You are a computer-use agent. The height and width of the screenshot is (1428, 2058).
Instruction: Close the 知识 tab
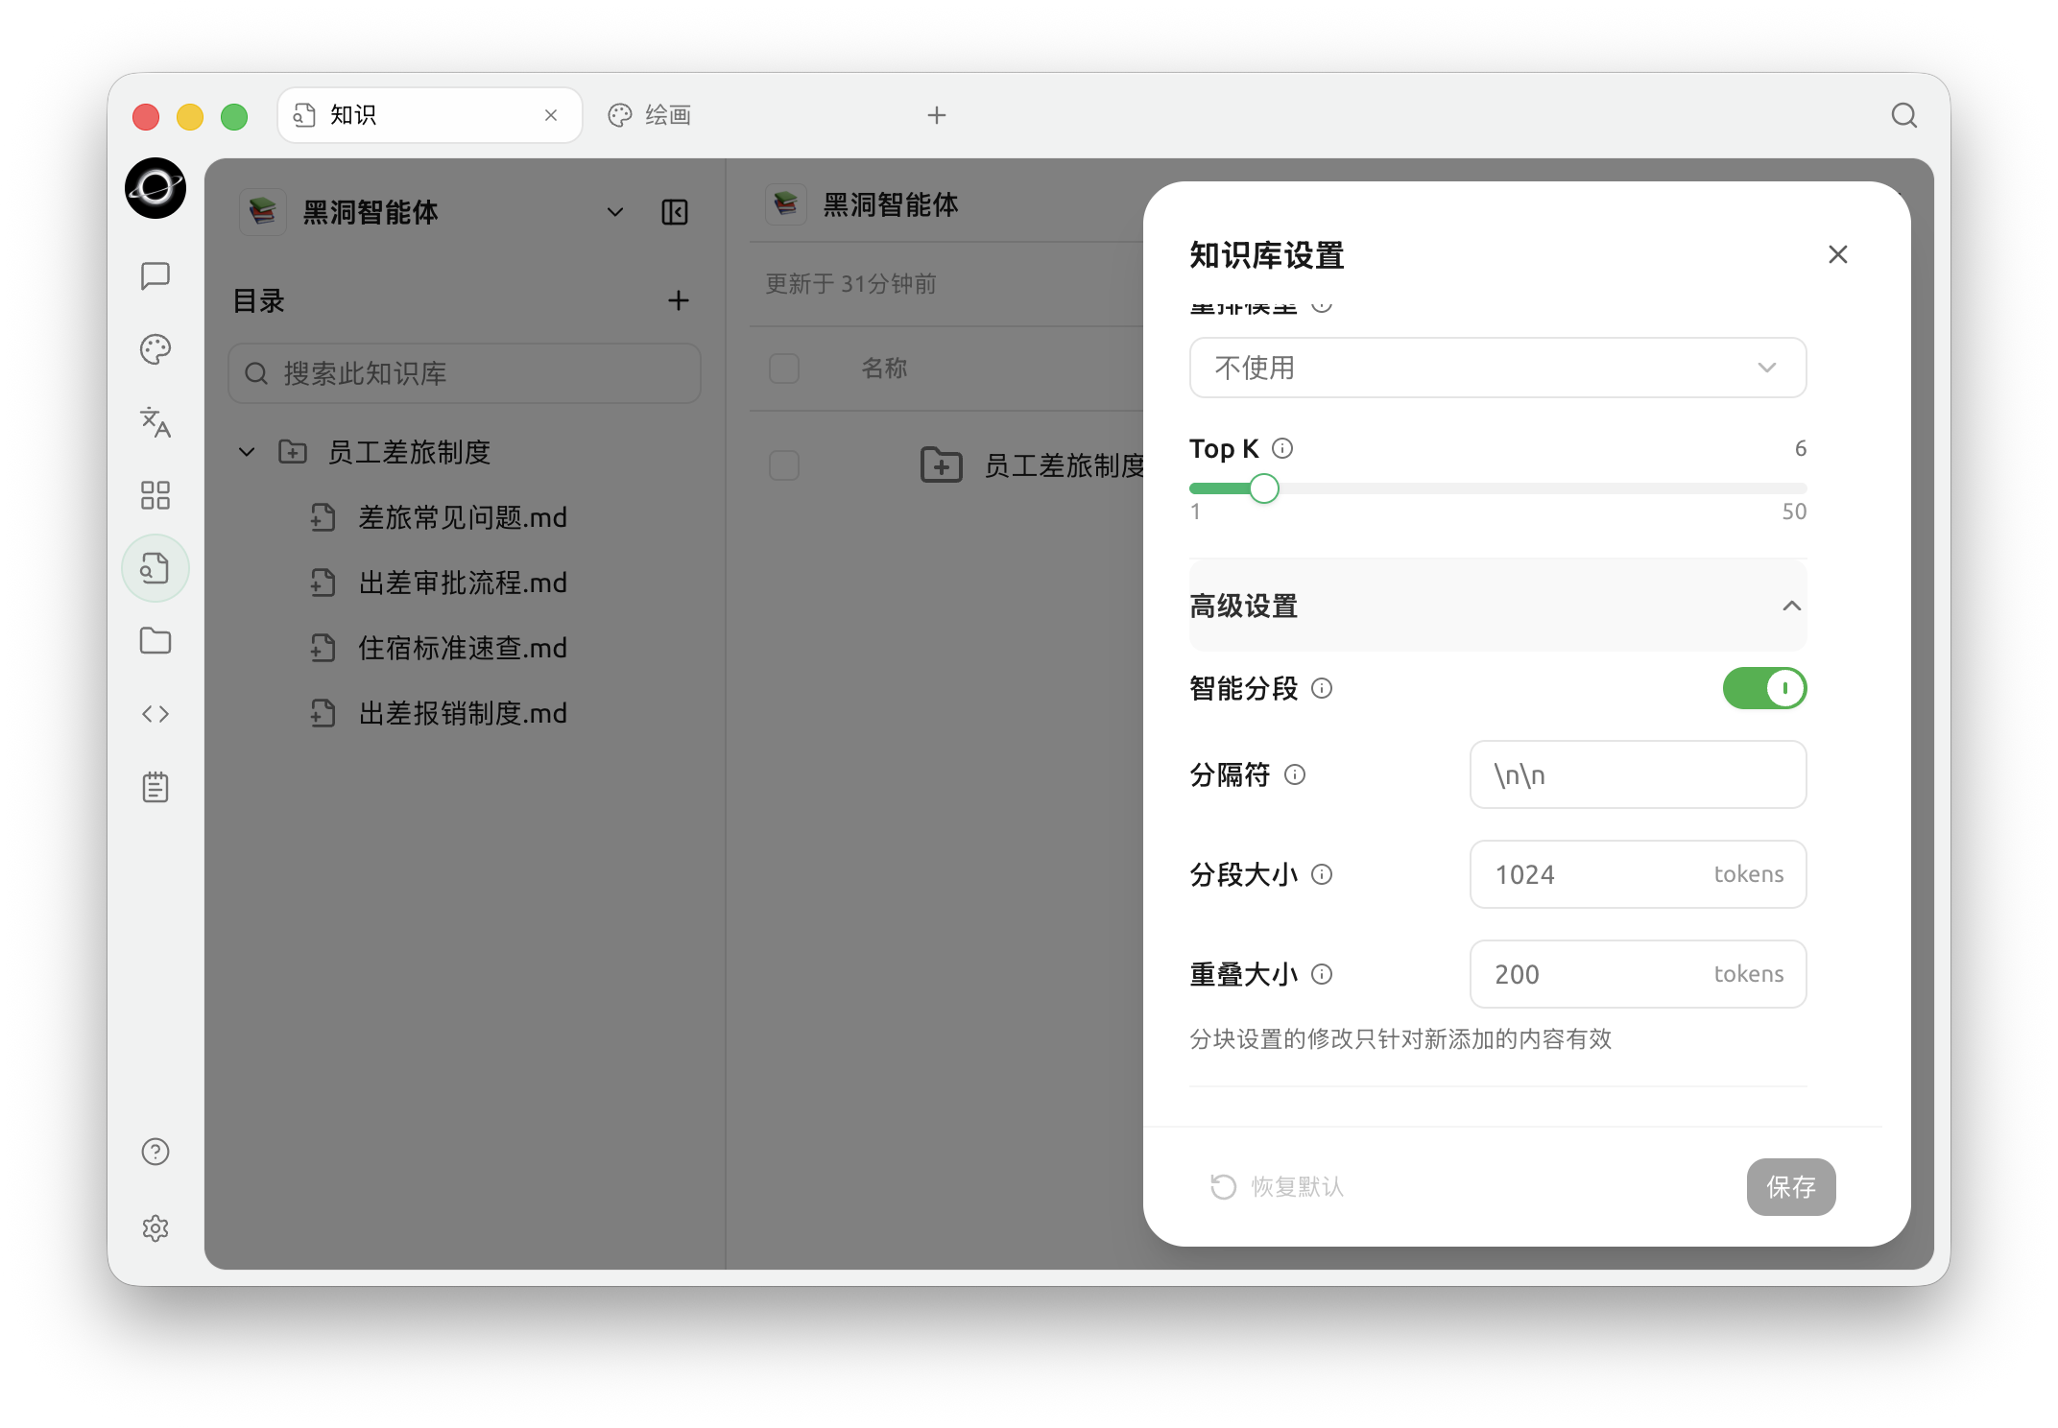[551, 115]
